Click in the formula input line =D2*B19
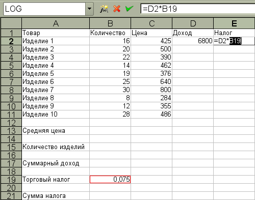The image size is (255, 200). pos(198,9)
